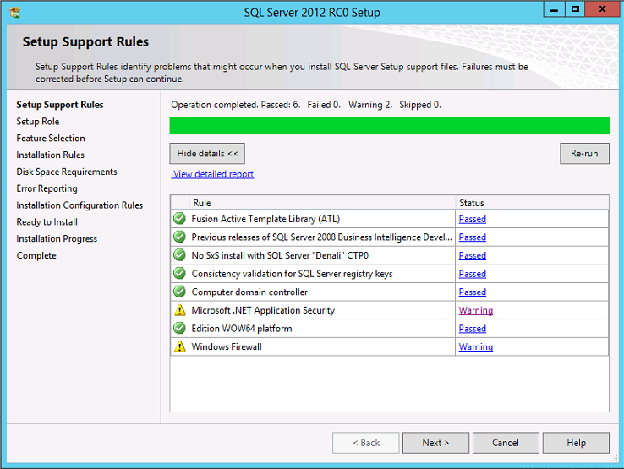Screen dimensions: 624x469
Task: Select Feature Selection in the left step list
Action: click(x=51, y=139)
